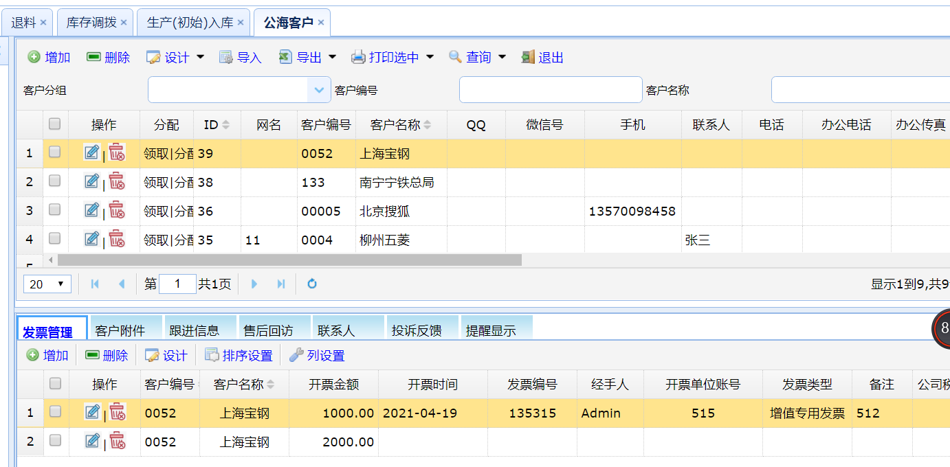
Task: Click the page number input box
Action: click(177, 284)
